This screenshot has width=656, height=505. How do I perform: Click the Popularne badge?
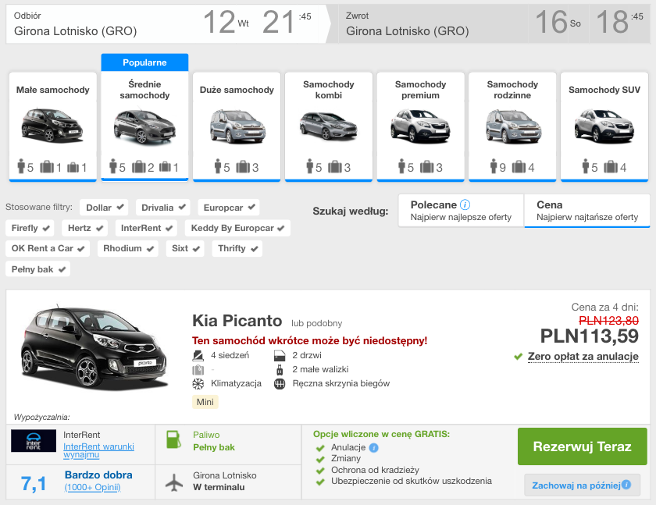coord(144,62)
